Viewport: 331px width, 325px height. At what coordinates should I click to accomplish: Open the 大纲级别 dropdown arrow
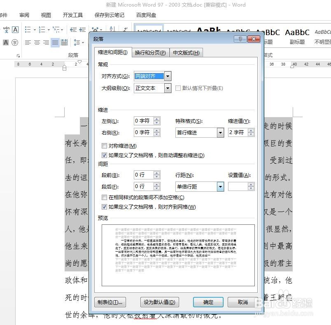tap(168, 88)
